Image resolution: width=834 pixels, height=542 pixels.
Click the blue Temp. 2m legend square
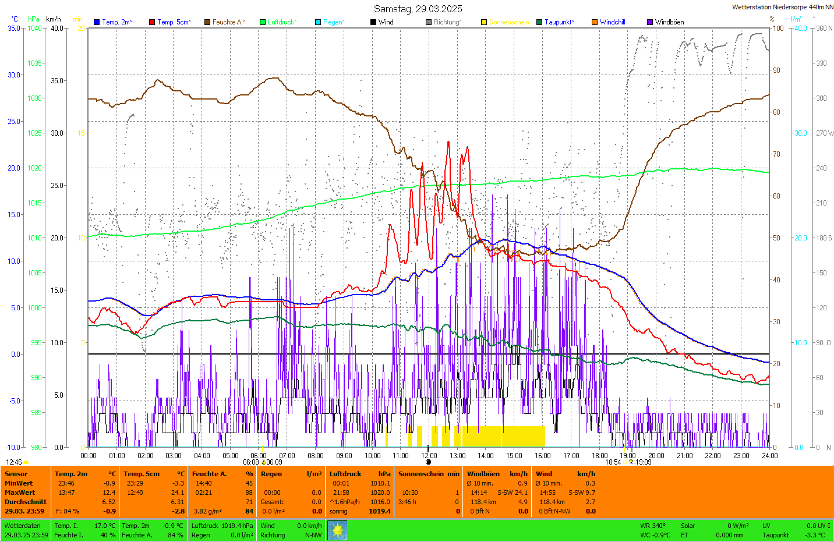coord(97,22)
